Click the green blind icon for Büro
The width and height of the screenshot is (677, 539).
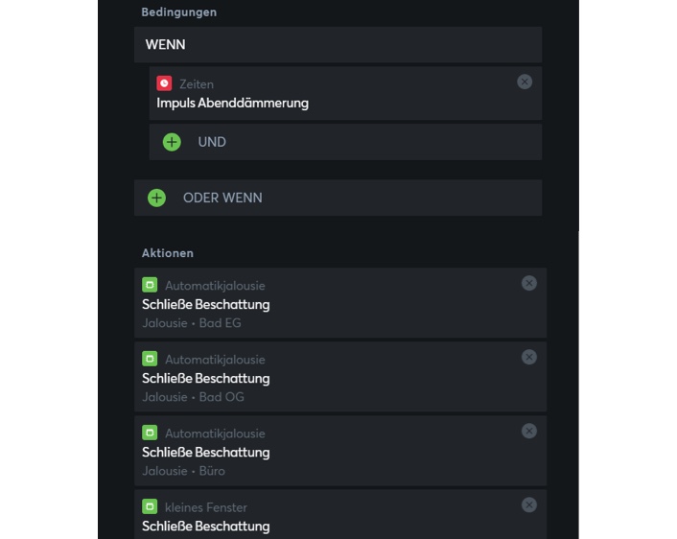150,433
